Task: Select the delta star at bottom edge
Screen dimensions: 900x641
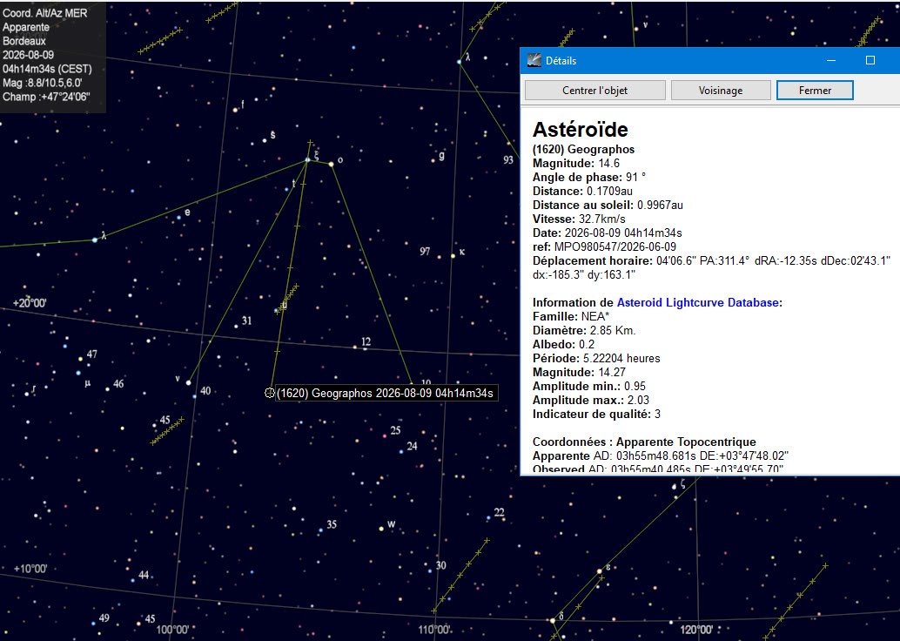Action: click(553, 620)
